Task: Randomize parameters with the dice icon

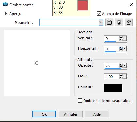Action: [x=119, y=22]
